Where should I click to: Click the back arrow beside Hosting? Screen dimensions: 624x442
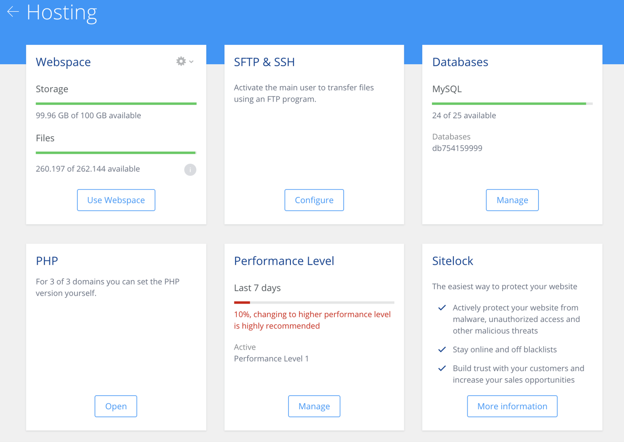tap(13, 12)
